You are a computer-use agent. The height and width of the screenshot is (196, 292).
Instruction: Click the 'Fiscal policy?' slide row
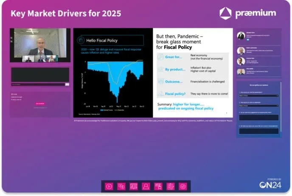193,94
